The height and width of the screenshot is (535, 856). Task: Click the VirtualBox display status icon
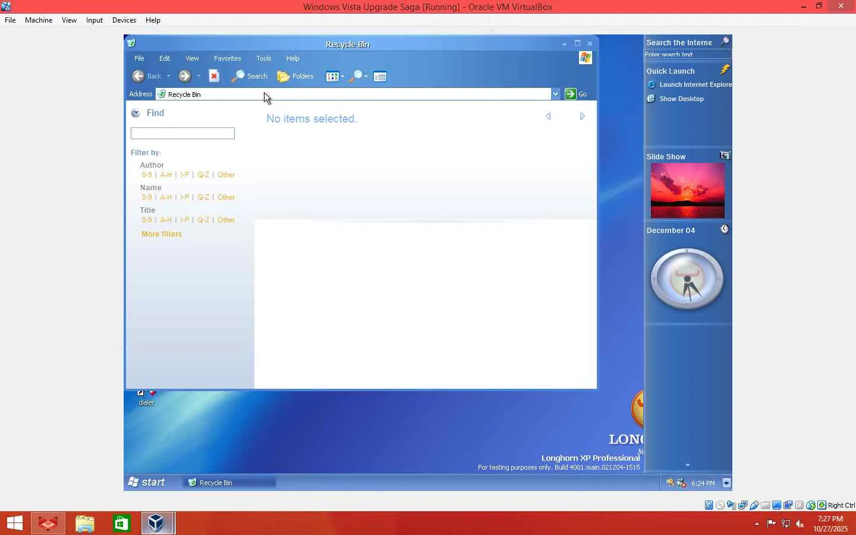[x=777, y=505]
